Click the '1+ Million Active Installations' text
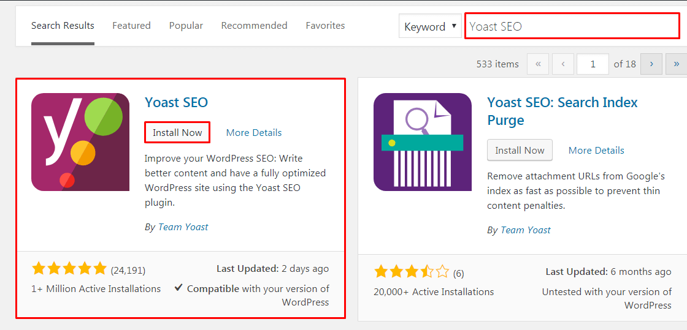The image size is (687, 330). pyautogui.click(x=96, y=289)
